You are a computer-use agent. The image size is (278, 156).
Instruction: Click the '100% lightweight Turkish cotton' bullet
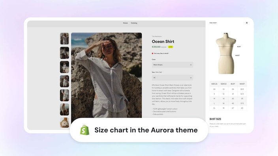[x=165, y=109]
